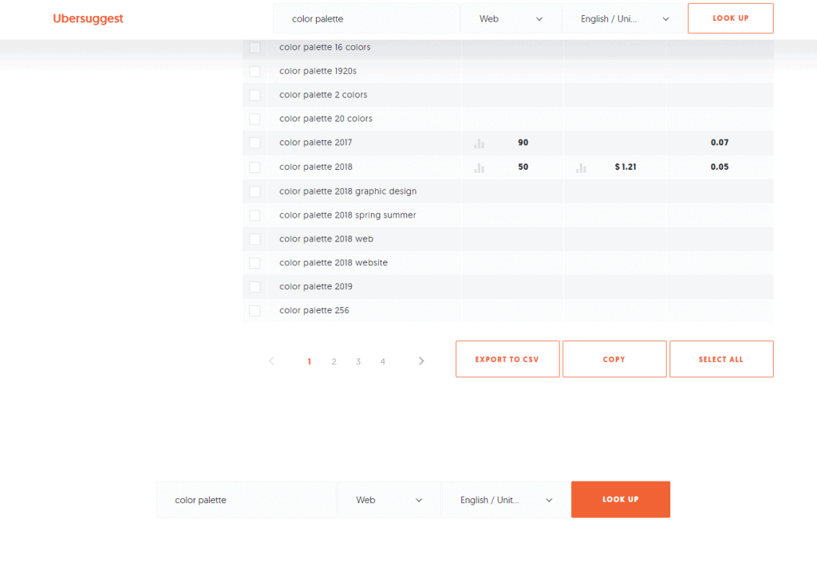Go to page 2 of keyword results
This screenshot has width=817, height=574.
point(334,361)
